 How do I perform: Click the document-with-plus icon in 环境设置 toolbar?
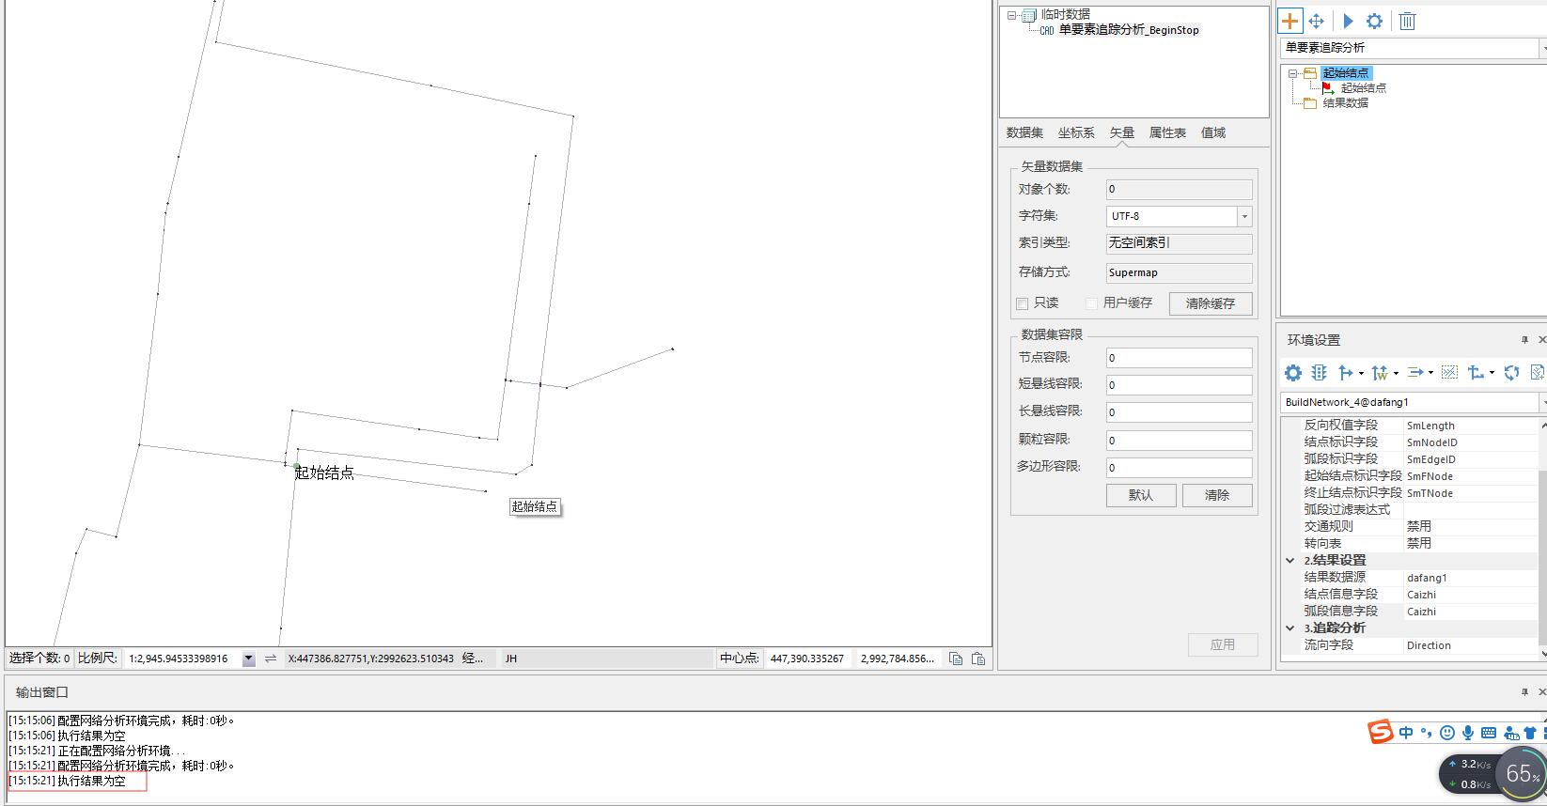[x=1538, y=373]
